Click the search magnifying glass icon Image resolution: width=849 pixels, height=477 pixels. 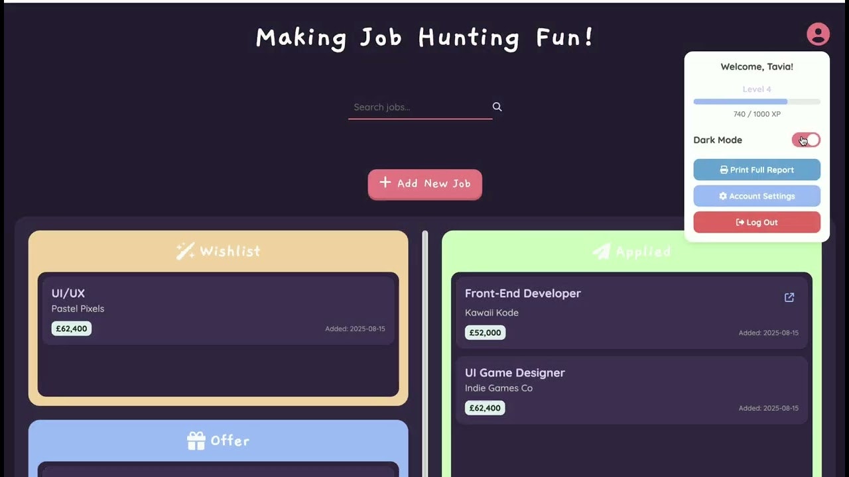(x=496, y=107)
